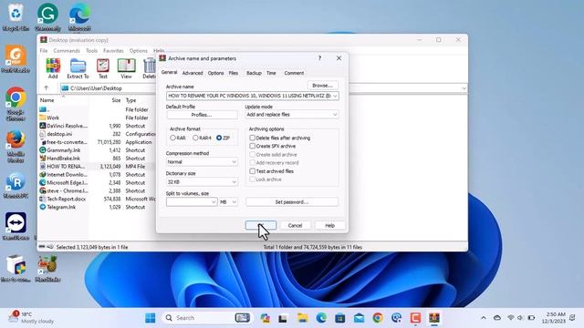Switch to Options tab in dialog
The height and width of the screenshot is (328, 584).
click(x=215, y=73)
